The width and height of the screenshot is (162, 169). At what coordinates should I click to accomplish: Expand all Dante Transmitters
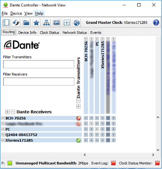tap(78, 106)
